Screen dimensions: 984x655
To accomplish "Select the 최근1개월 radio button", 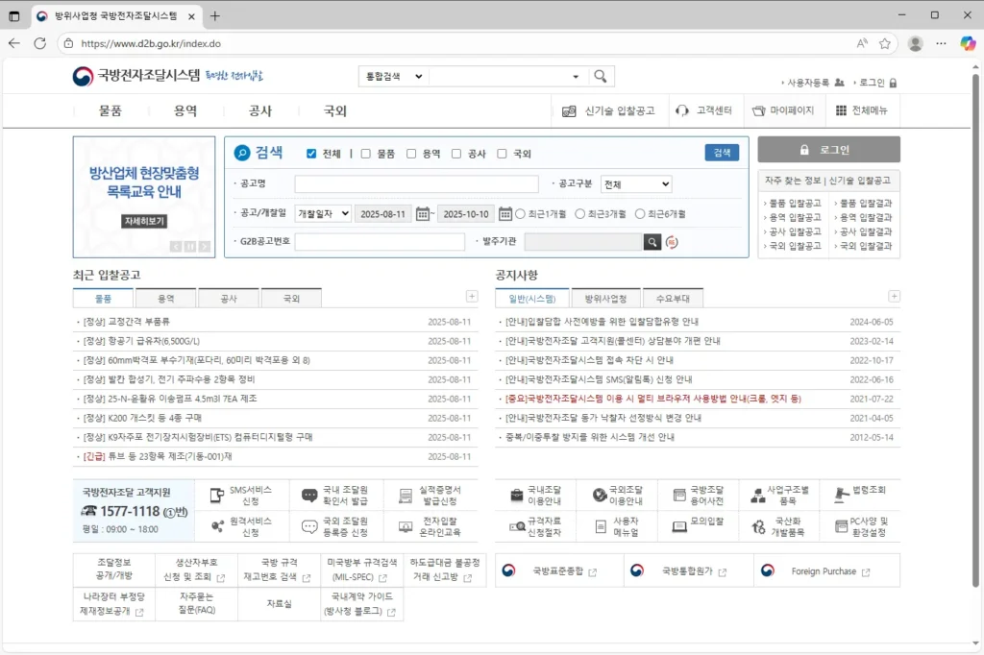I will [520, 214].
